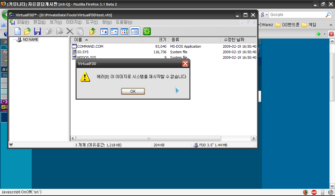
Task: Click the Up one level folder icon
Action: tap(93, 32)
